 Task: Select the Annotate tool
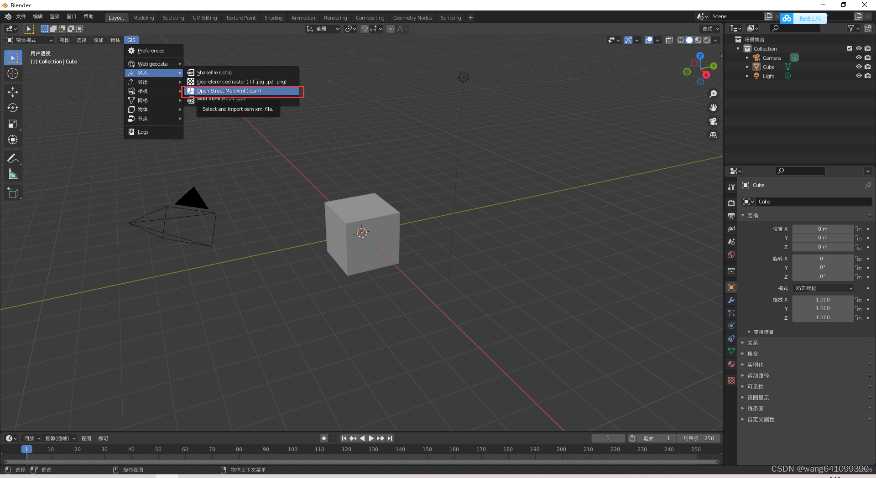13,158
